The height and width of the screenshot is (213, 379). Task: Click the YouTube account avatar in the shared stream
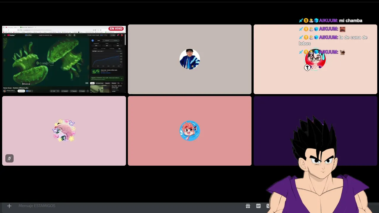pos(122,35)
